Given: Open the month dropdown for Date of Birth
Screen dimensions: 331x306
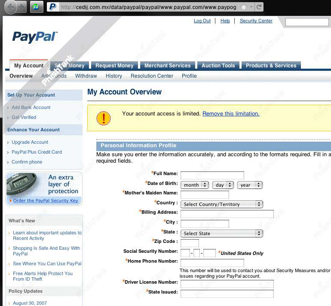Looking at the screenshot, I should [x=195, y=185].
